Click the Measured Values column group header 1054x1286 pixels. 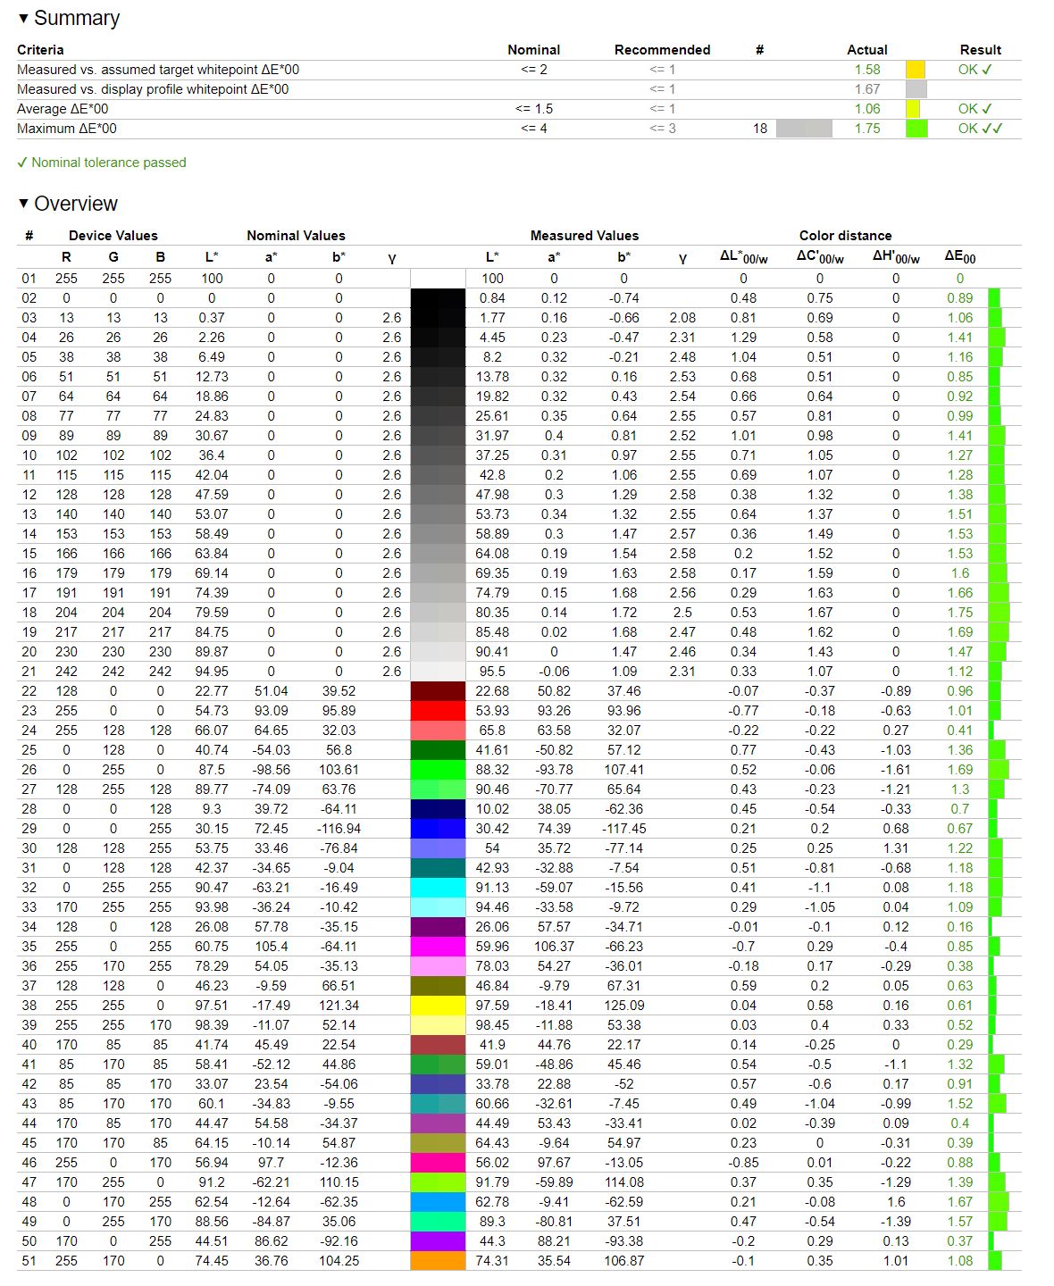pyautogui.click(x=584, y=236)
